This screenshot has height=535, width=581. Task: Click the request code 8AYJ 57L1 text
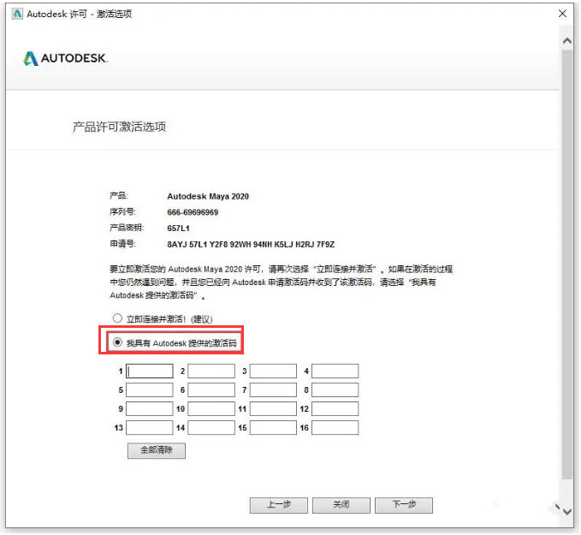251,244
